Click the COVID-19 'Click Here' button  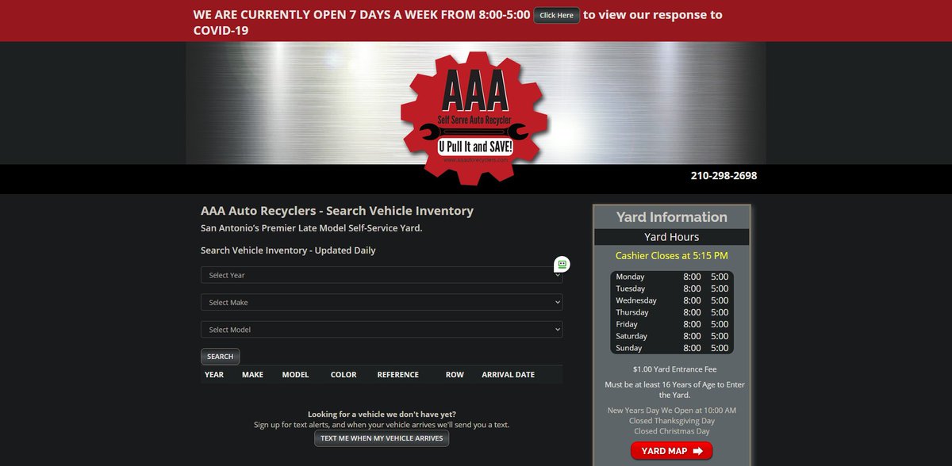pyautogui.click(x=556, y=15)
